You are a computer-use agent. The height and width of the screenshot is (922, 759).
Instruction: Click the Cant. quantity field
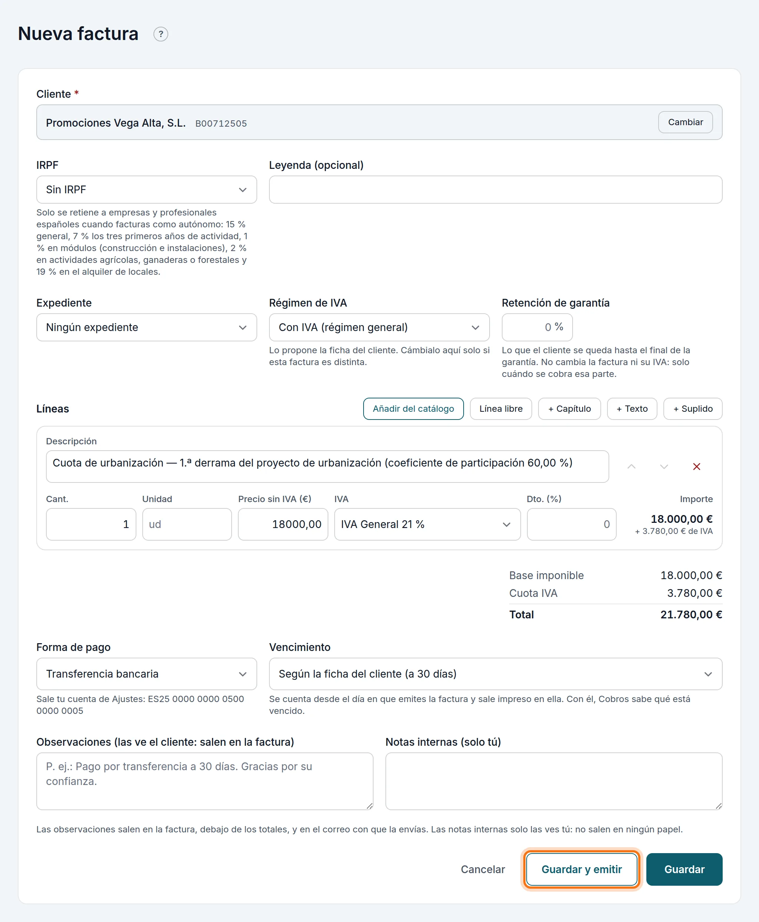[91, 524]
